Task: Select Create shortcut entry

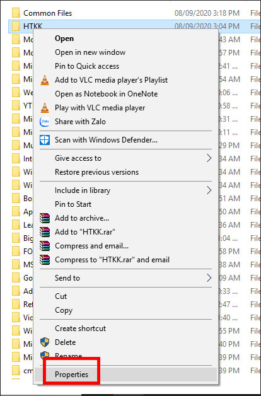Action: click(x=80, y=329)
